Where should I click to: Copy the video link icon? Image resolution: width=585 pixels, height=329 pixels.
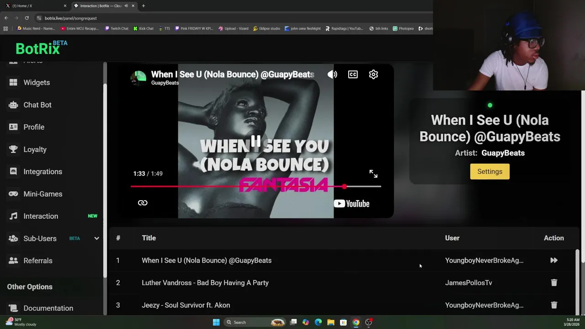click(143, 203)
